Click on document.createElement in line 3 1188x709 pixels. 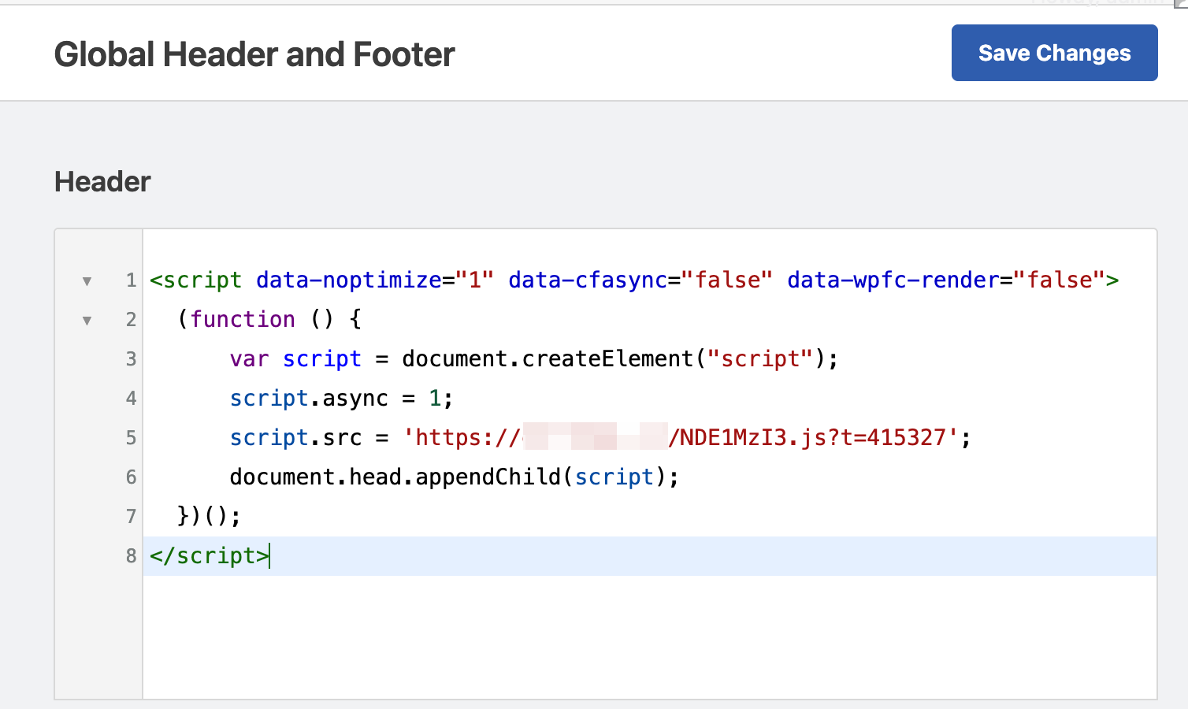548,359
